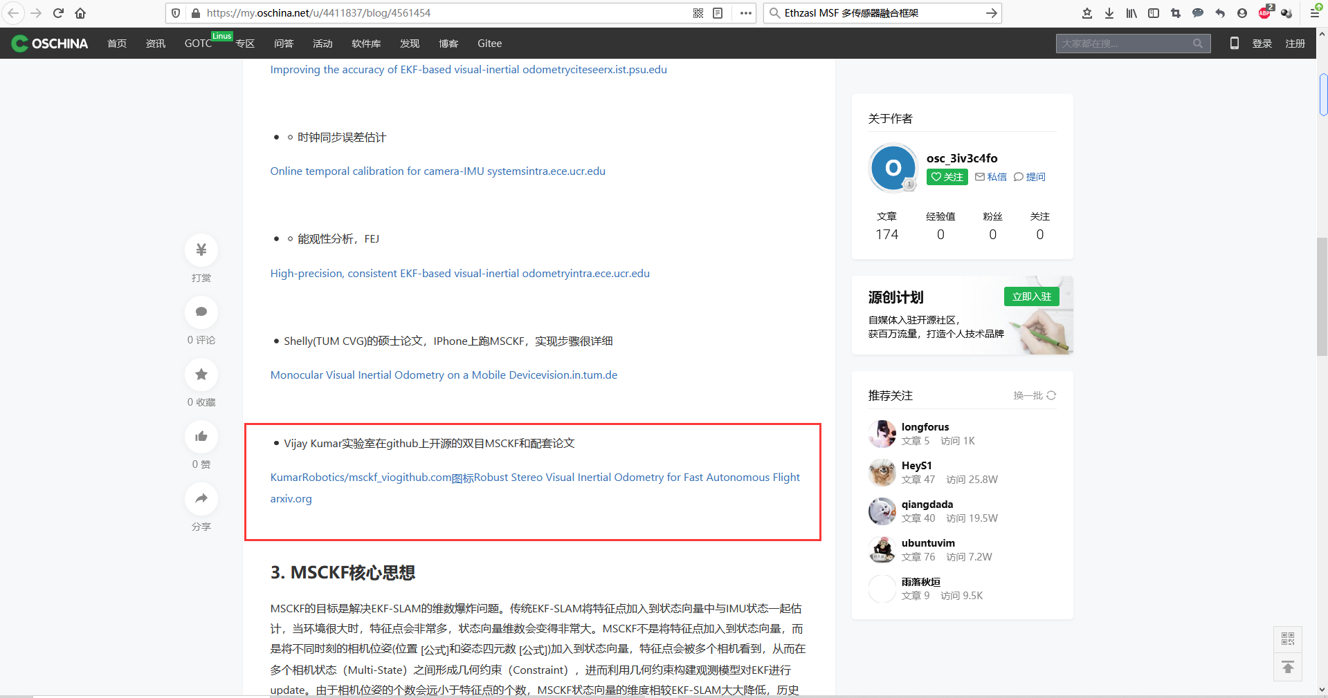Switch to the 博客 navigation section

click(x=448, y=43)
